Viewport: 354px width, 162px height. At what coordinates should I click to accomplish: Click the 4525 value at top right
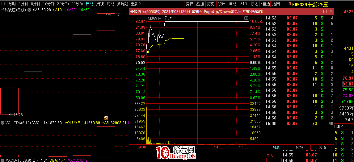click(348, 12)
